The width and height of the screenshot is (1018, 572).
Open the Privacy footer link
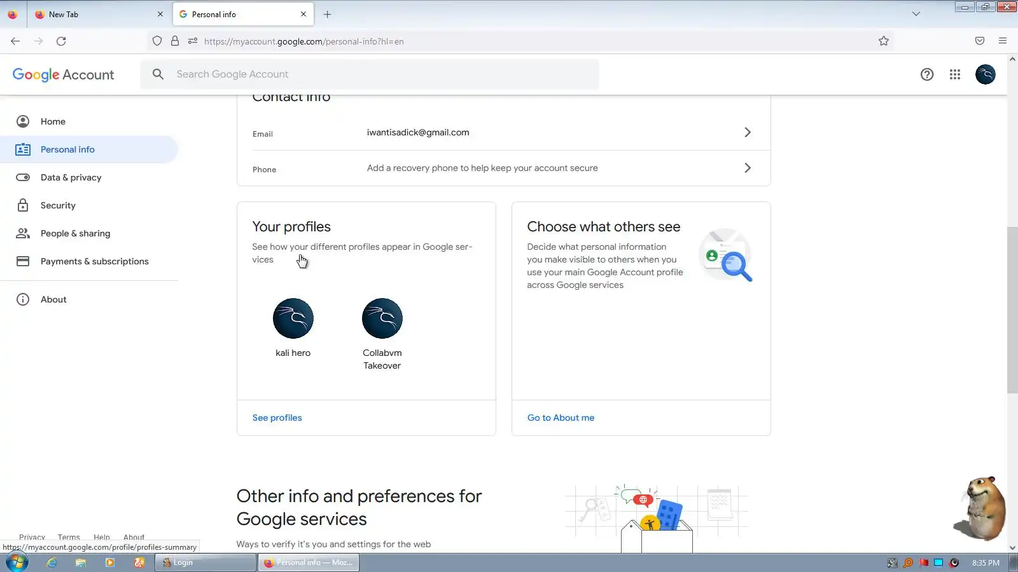(x=32, y=538)
